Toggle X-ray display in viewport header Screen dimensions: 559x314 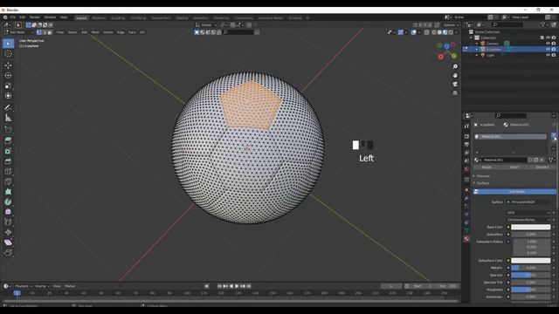point(427,32)
